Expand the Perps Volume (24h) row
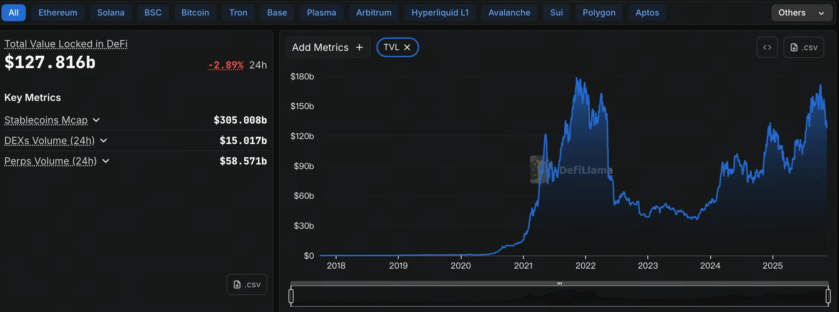 (x=106, y=161)
